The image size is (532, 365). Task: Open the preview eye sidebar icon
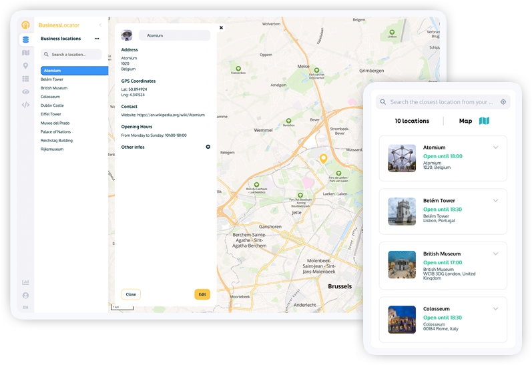(25, 92)
